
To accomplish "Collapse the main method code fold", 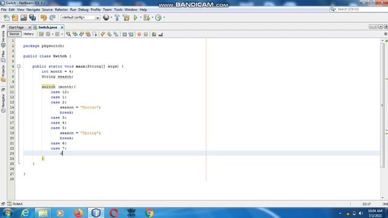I will pyautogui.click(x=19, y=66).
